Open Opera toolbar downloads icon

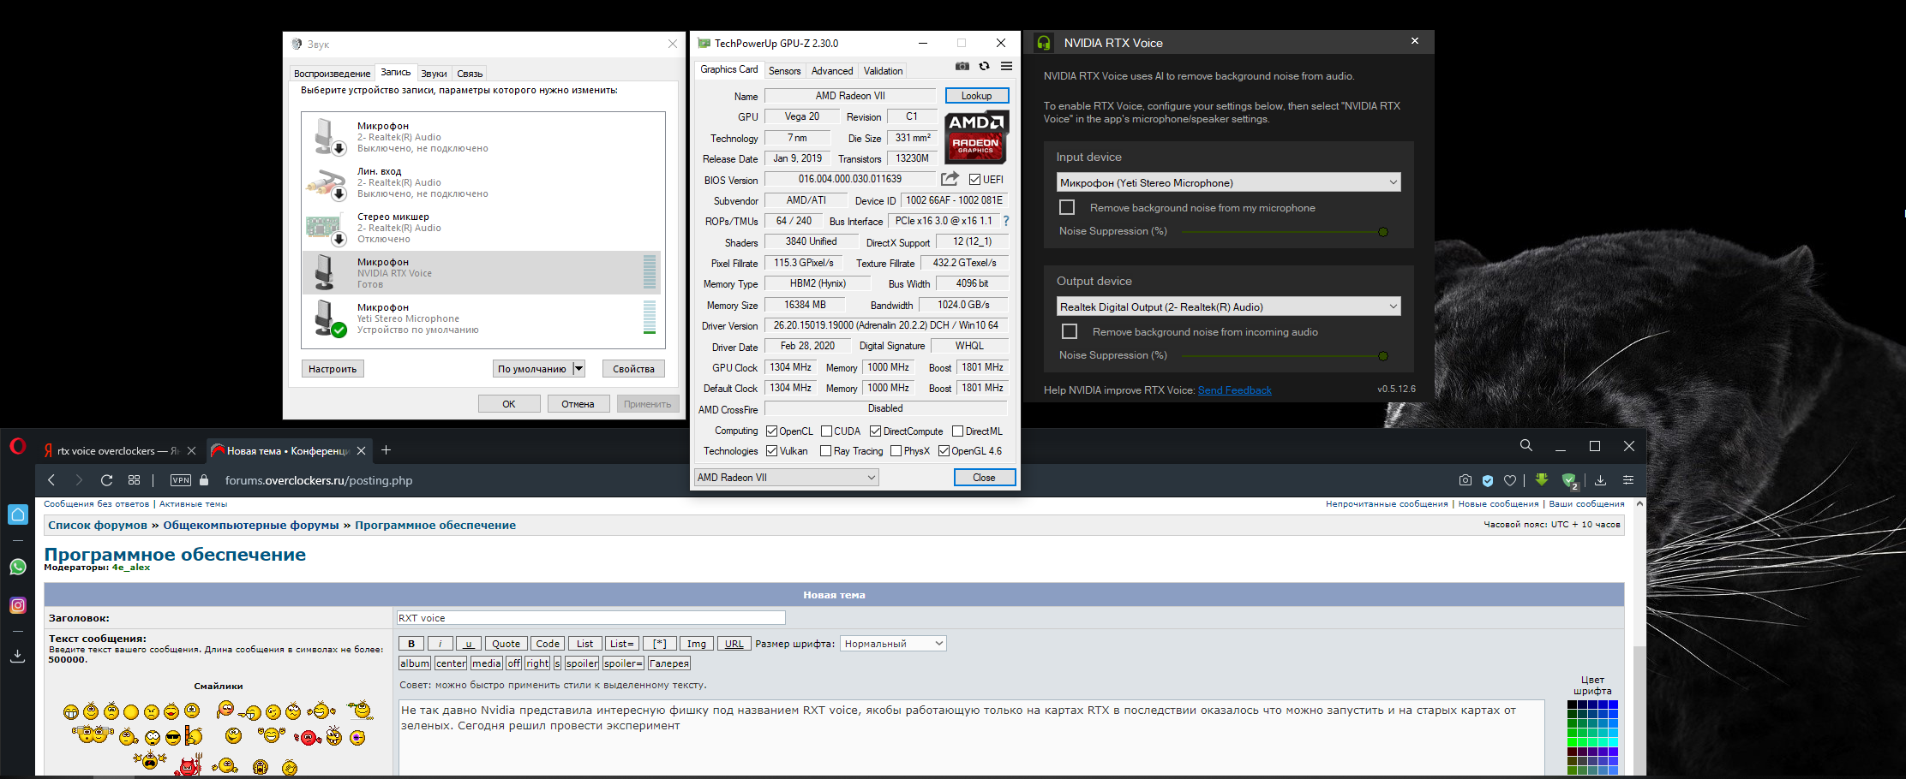tap(1600, 480)
